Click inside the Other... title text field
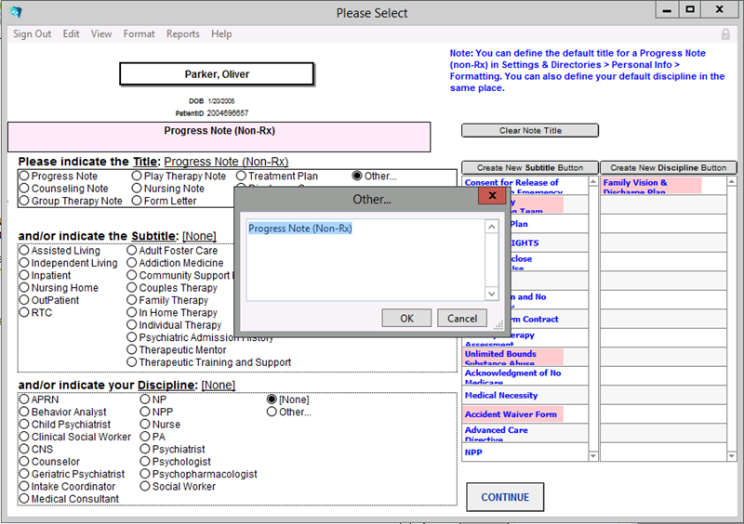This screenshot has height=524, width=744. (365, 260)
